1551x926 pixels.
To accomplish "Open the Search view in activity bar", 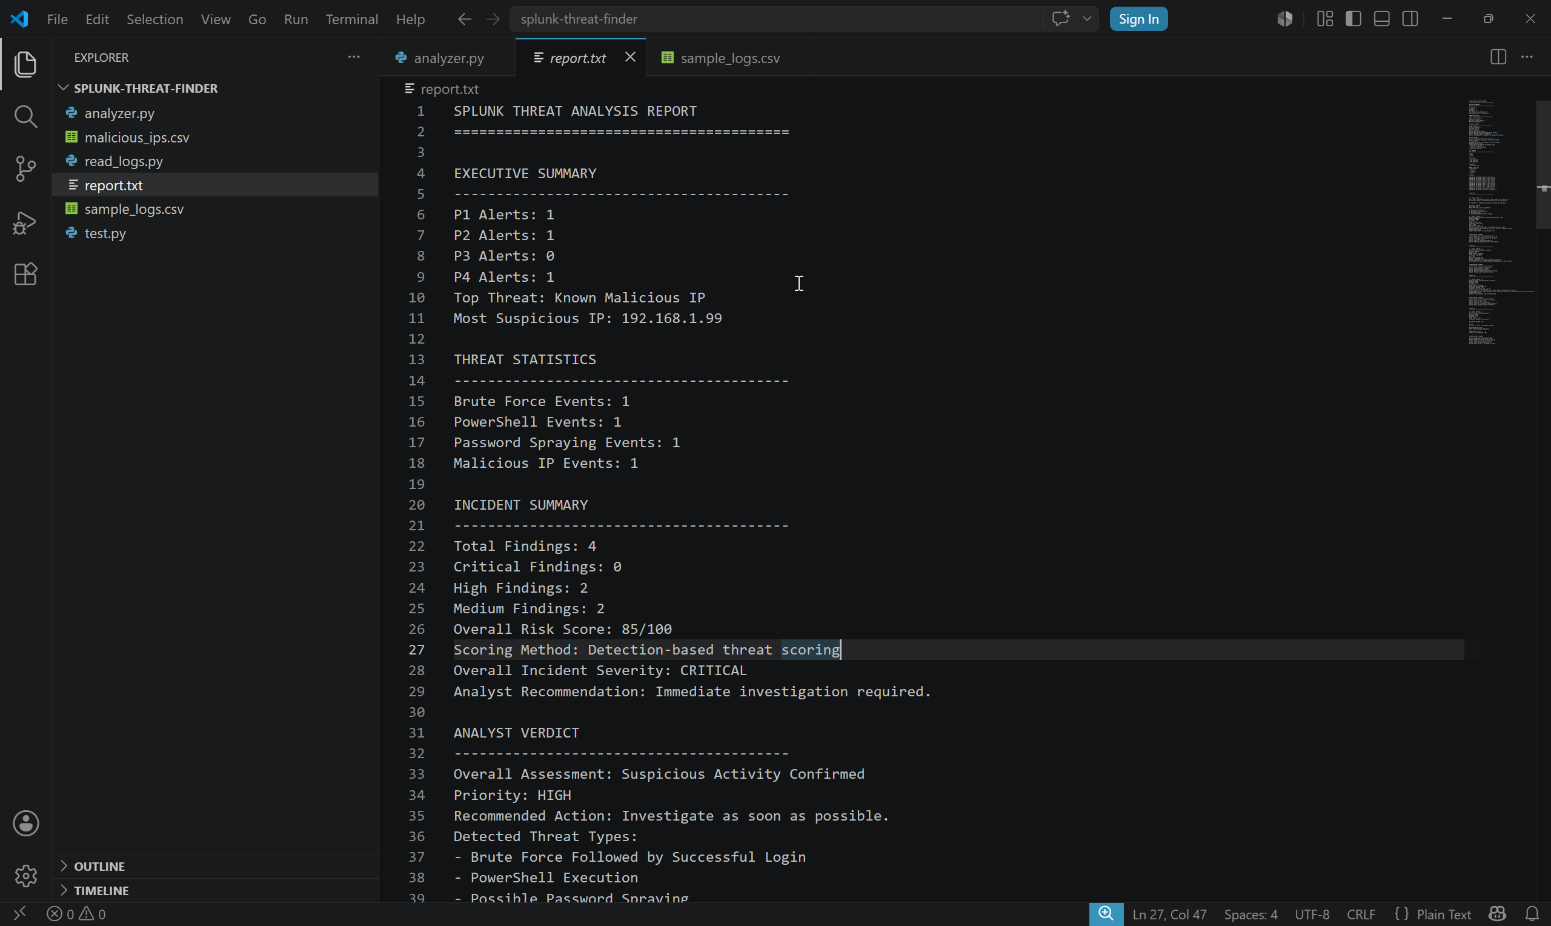I will tap(25, 116).
